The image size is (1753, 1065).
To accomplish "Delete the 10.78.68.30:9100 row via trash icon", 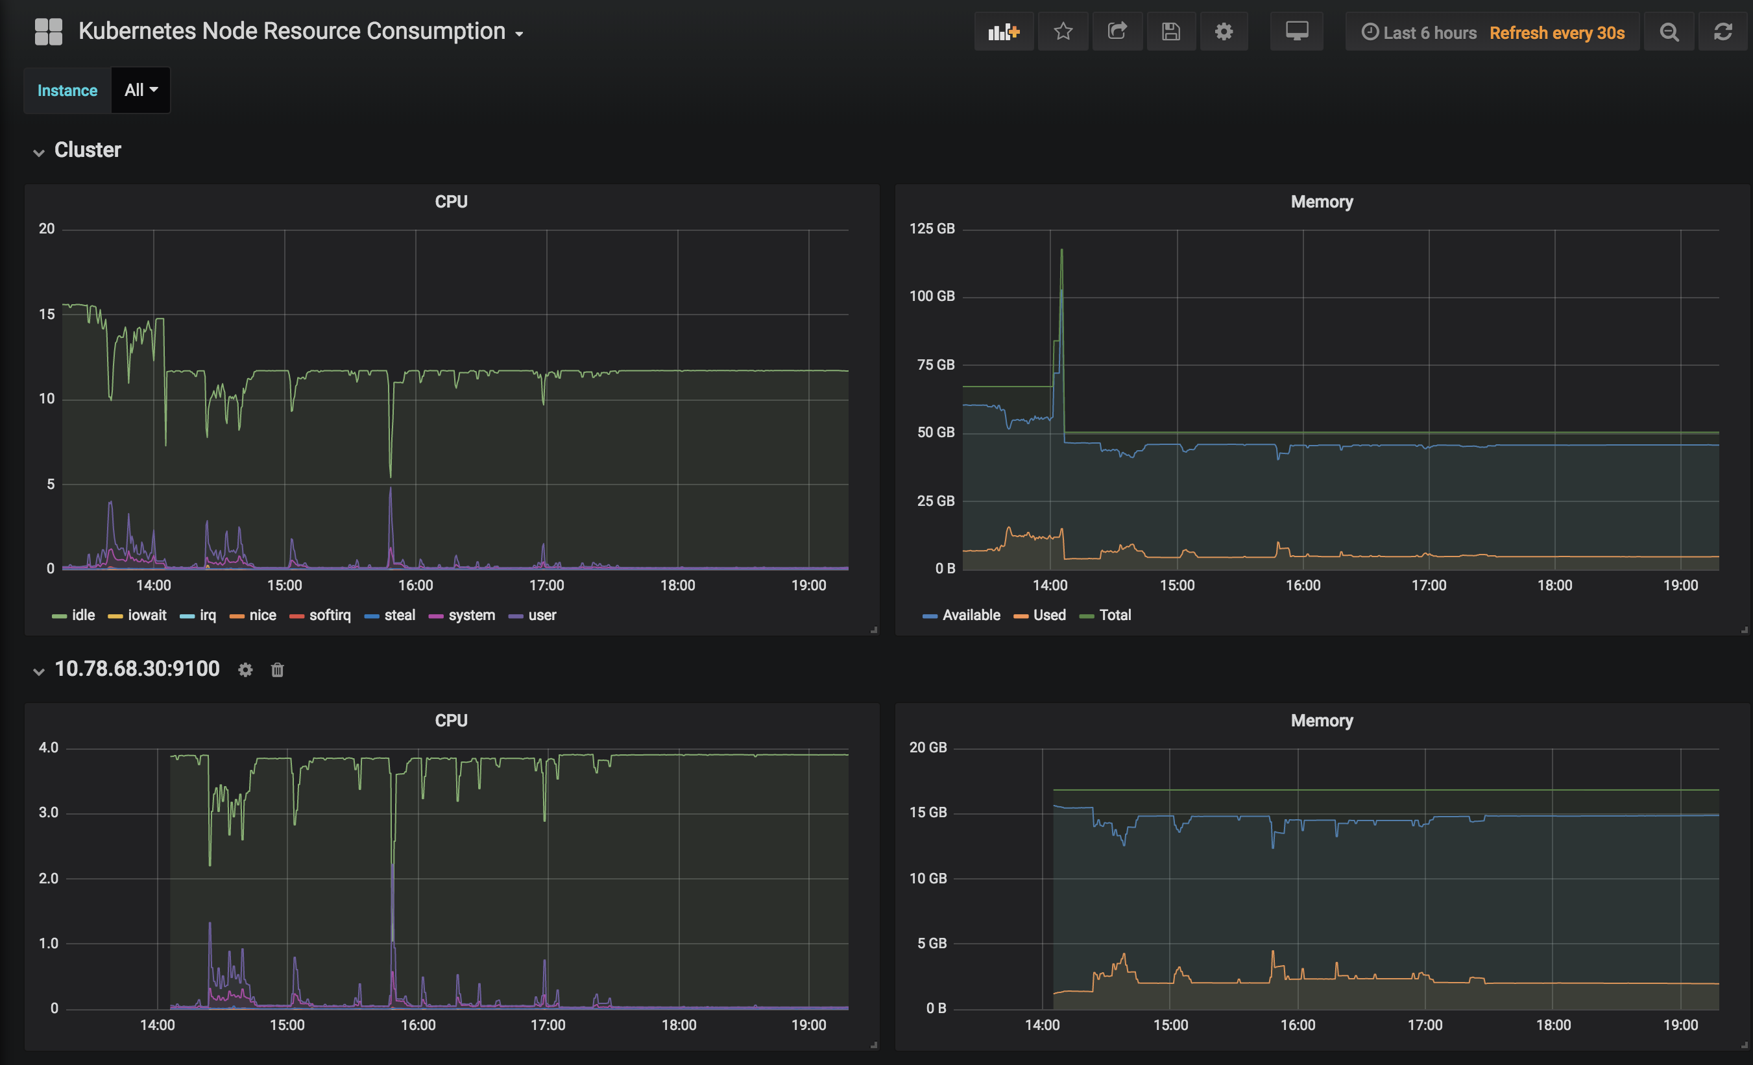I will click(278, 669).
